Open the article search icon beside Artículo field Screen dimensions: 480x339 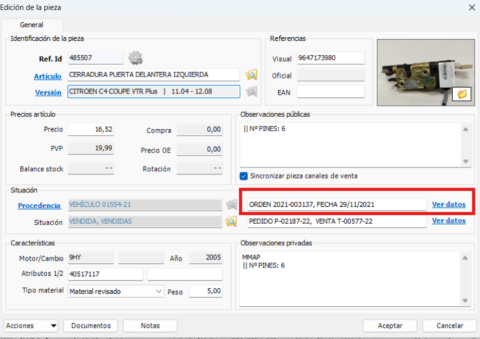[252, 75]
